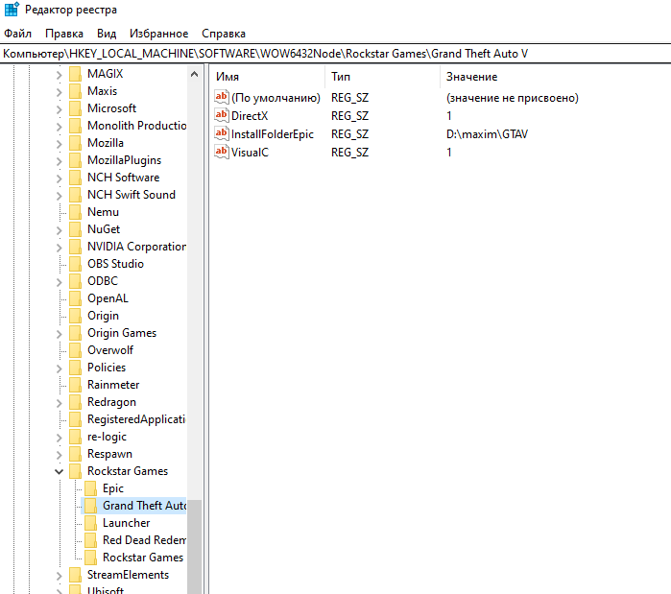Click the tree scrollbar up arrow
This screenshot has height=594, width=671.
coord(194,74)
